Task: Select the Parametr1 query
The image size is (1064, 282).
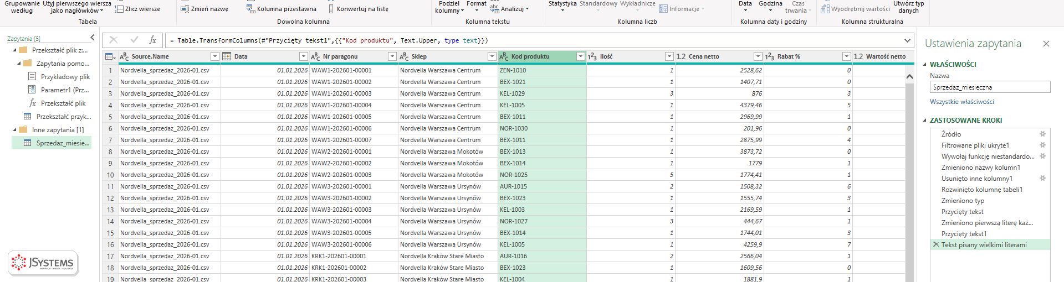Action: tap(59, 90)
